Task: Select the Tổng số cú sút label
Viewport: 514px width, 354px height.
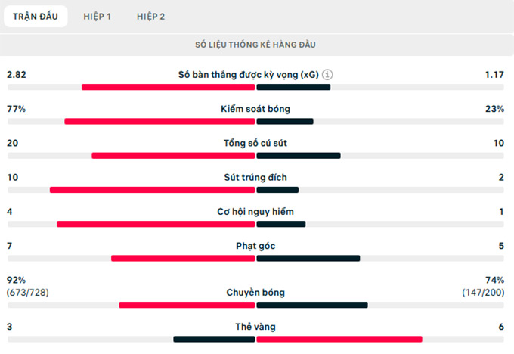Action: click(x=256, y=143)
